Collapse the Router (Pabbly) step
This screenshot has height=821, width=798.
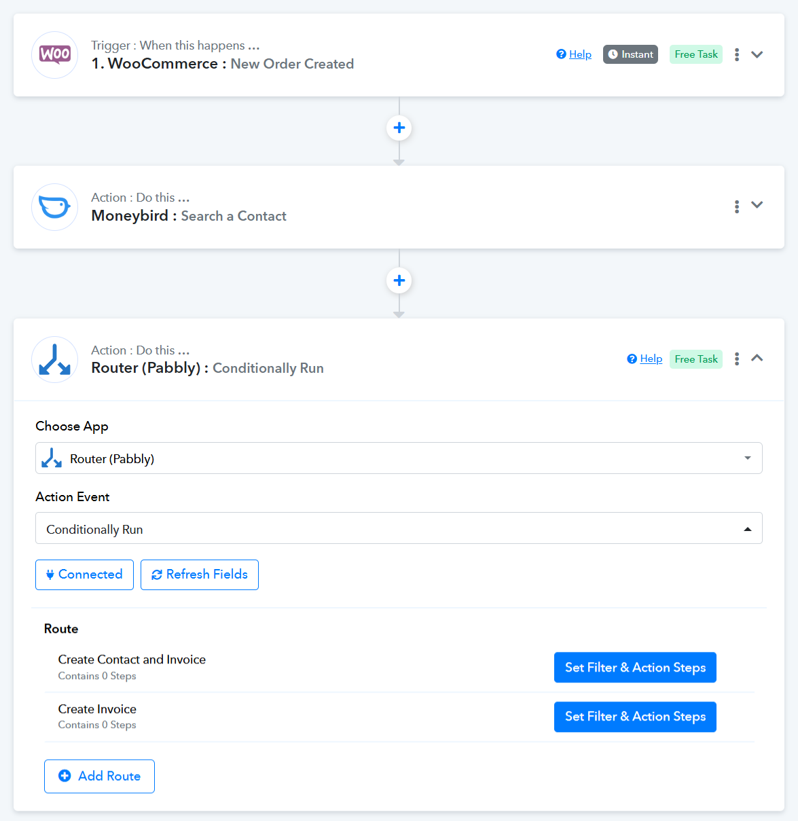[757, 358]
